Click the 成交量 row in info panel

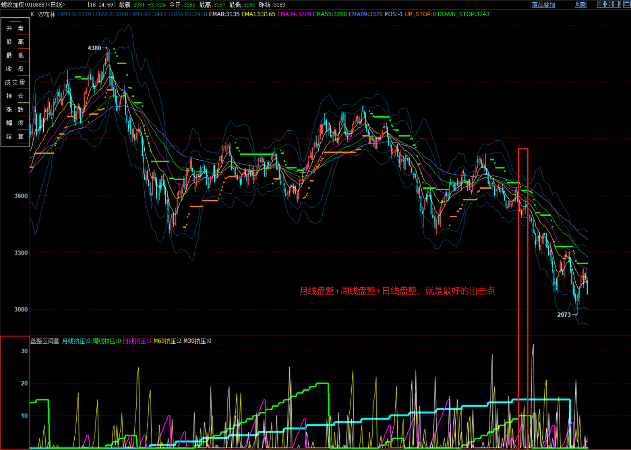point(15,82)
